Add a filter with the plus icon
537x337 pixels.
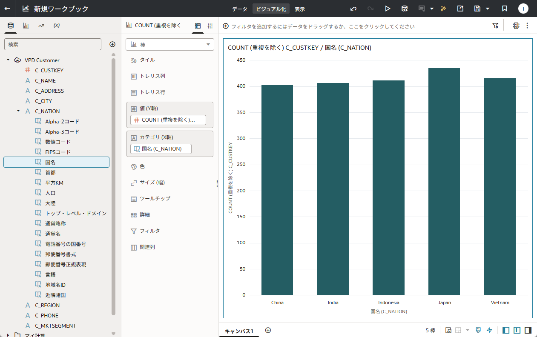pyautogui.click(x=226, y=26)
